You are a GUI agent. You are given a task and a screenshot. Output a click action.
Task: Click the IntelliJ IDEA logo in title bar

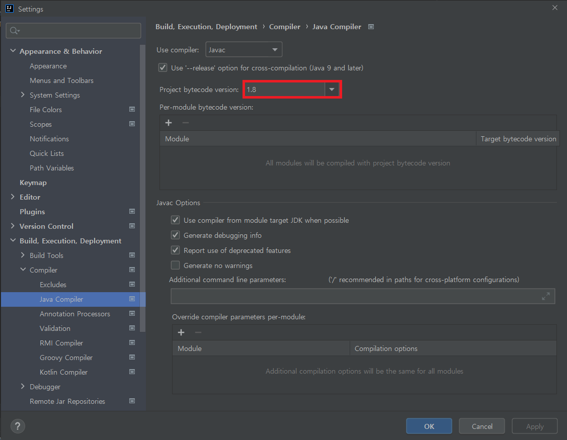pos(10,9)
